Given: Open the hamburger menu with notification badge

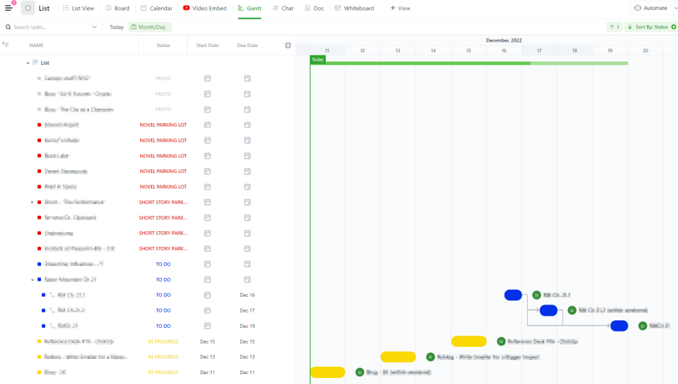Looking at the screenshot, I should click(9, 8).
